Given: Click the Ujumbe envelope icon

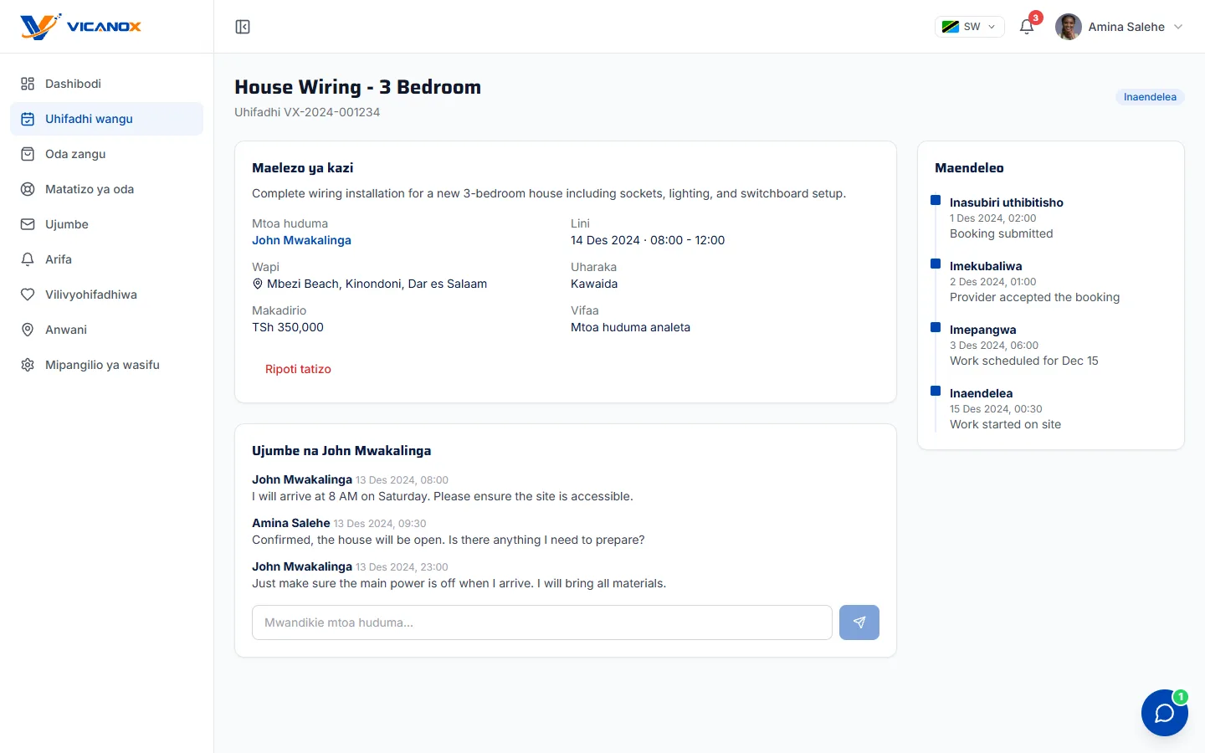Looking at the screenshot, I should coord(28,224).
